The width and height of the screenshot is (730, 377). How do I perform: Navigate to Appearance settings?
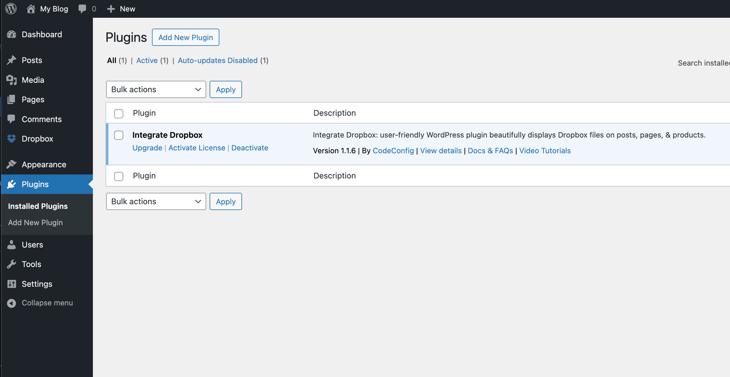tap(44, 164)
